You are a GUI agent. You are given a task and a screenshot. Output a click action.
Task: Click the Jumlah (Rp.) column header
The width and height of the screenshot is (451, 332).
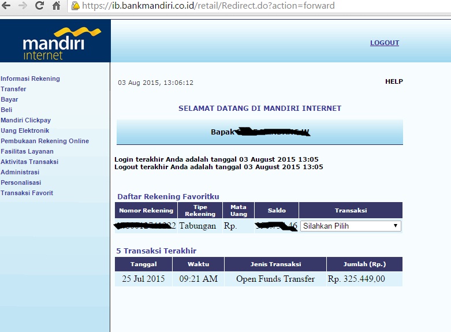[364, 264]
